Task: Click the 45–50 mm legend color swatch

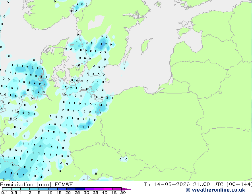Action: 116,189
